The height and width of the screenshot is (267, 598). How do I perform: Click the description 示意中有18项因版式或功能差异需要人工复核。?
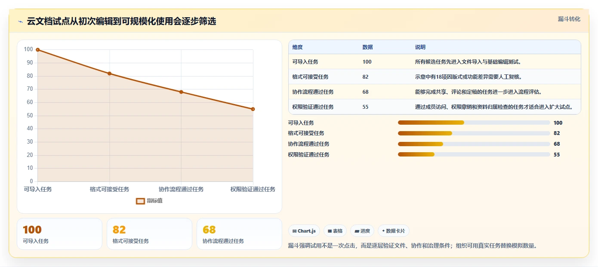point(468,77)
